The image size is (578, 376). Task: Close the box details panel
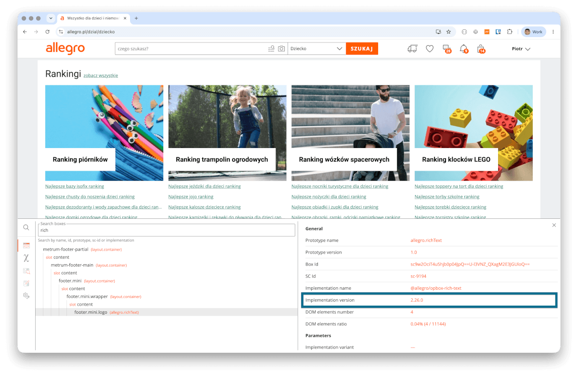click(x=554, y=225)
